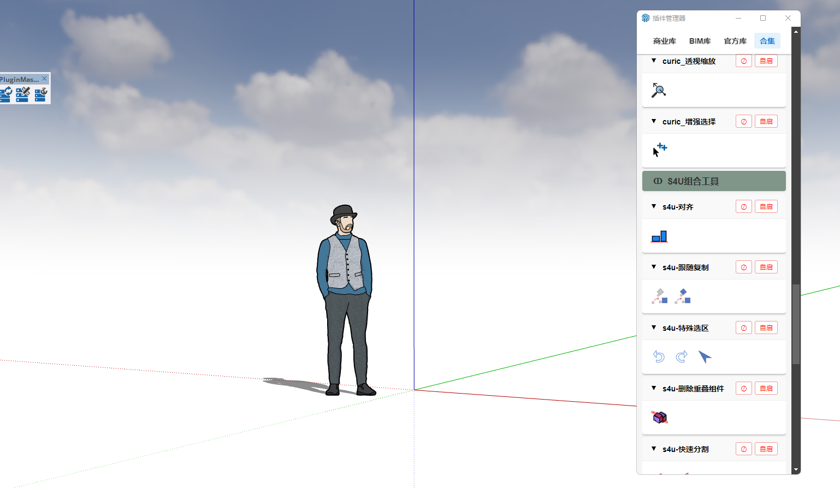Click the blue arrow cursor in s4u-特殊选区
The width and height of the screenshot is (840, 488).
pyautogui.click(x=705, y=357)
